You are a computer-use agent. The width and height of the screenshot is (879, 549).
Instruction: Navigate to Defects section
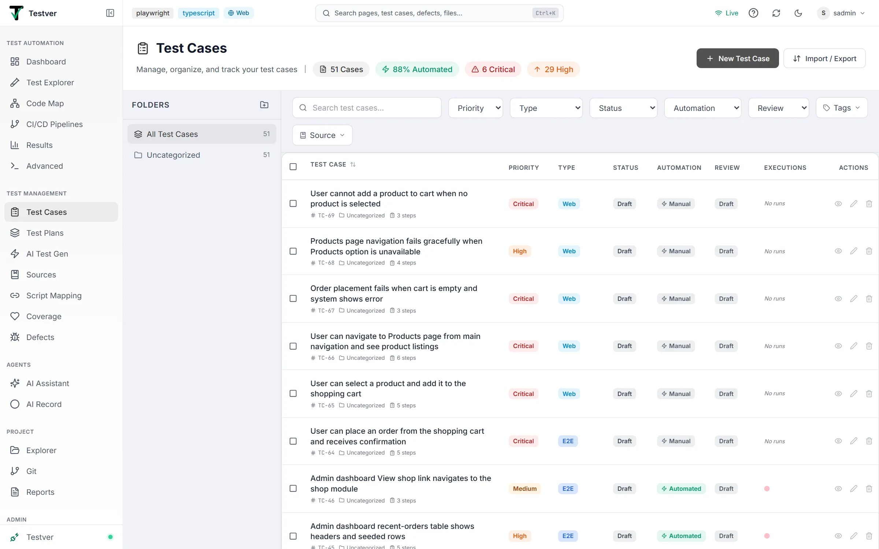click(x=61, y=337)
